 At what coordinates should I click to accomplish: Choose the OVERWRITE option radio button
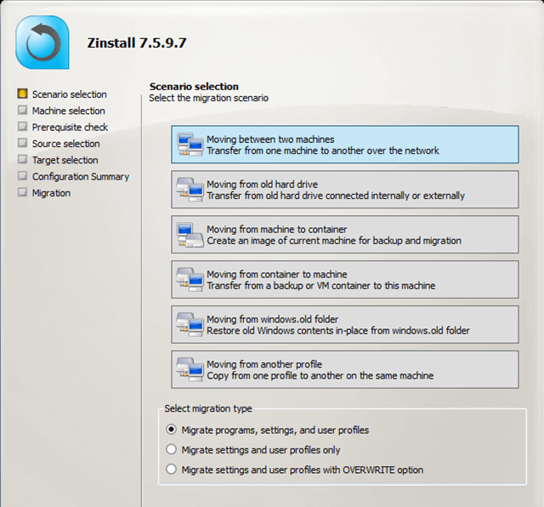point(171,470)
